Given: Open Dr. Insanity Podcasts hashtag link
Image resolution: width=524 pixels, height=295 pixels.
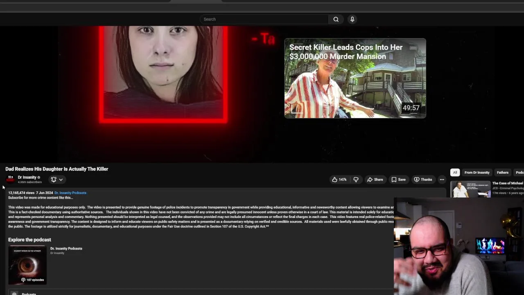Looking at the screenshot, I should point(70,193).
